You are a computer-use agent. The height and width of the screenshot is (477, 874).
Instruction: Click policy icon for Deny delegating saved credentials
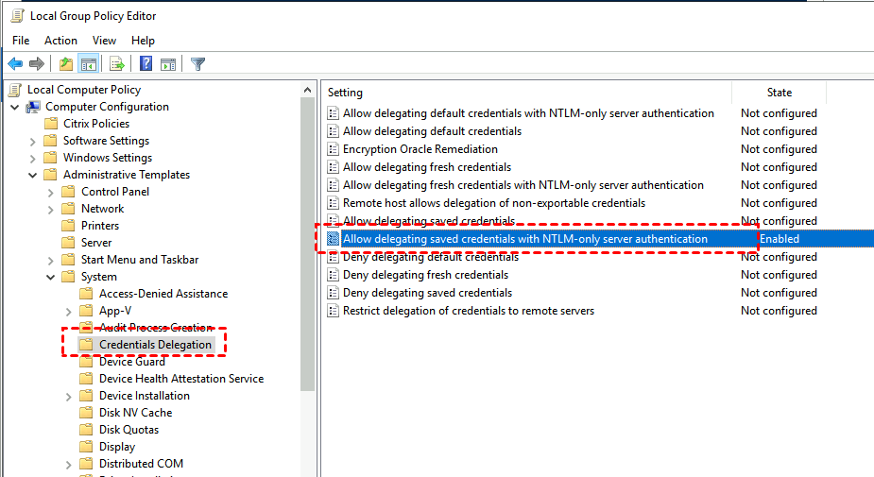click(x=333, y=293)
